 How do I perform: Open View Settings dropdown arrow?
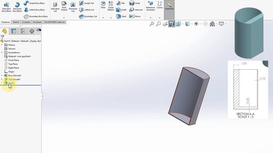[226, 24]
